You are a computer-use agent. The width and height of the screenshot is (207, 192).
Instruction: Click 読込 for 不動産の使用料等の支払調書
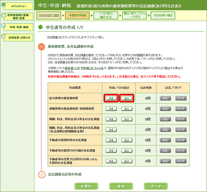[x=126, y=140]
